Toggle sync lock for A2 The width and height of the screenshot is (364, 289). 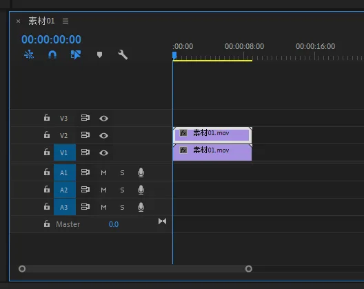(x=85, y=190)
